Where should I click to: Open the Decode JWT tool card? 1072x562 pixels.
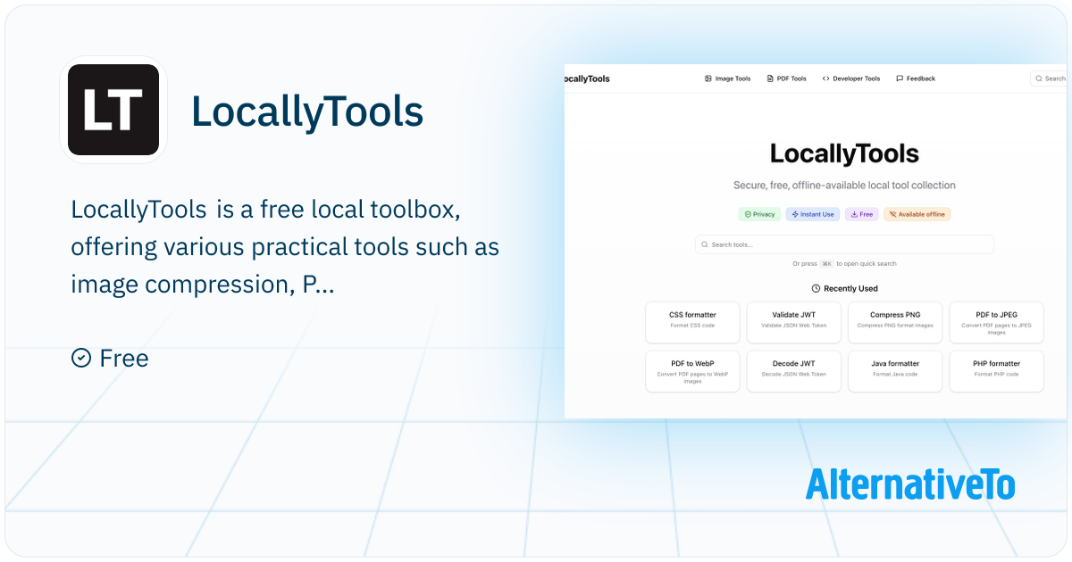click(794, 371)
